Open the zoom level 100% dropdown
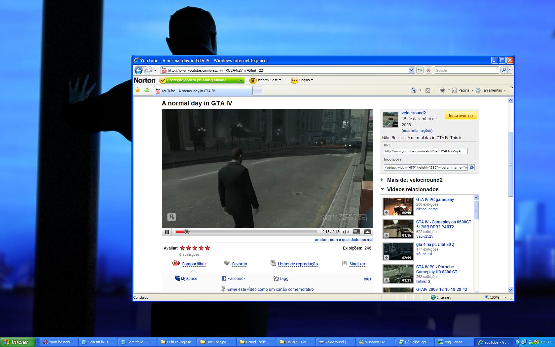The image size is (555, 347). (x=505, y=297)
